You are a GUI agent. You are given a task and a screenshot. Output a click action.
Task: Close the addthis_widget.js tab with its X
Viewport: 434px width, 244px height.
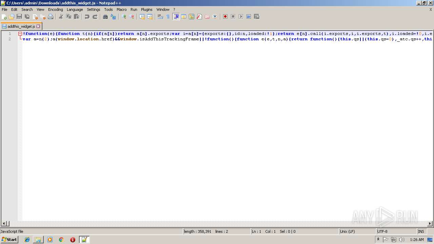(38, 26)
